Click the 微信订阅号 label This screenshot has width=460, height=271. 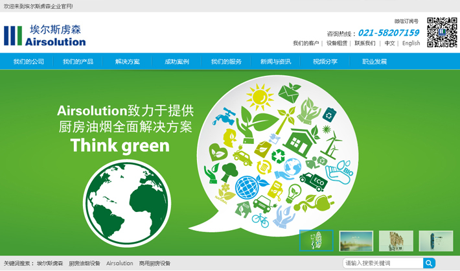[406, 21]
